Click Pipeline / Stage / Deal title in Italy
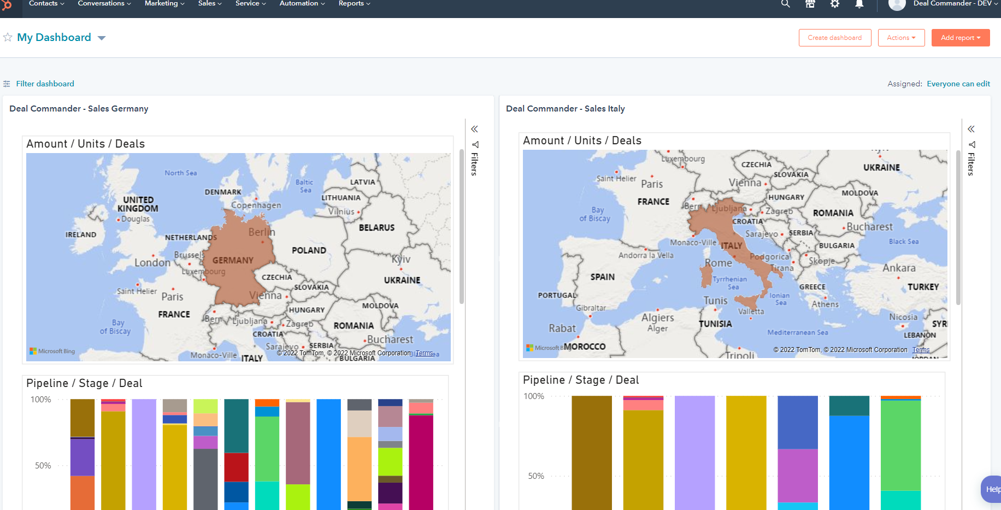The height and width of the screenshot is (510, 1001). point(581,380)
